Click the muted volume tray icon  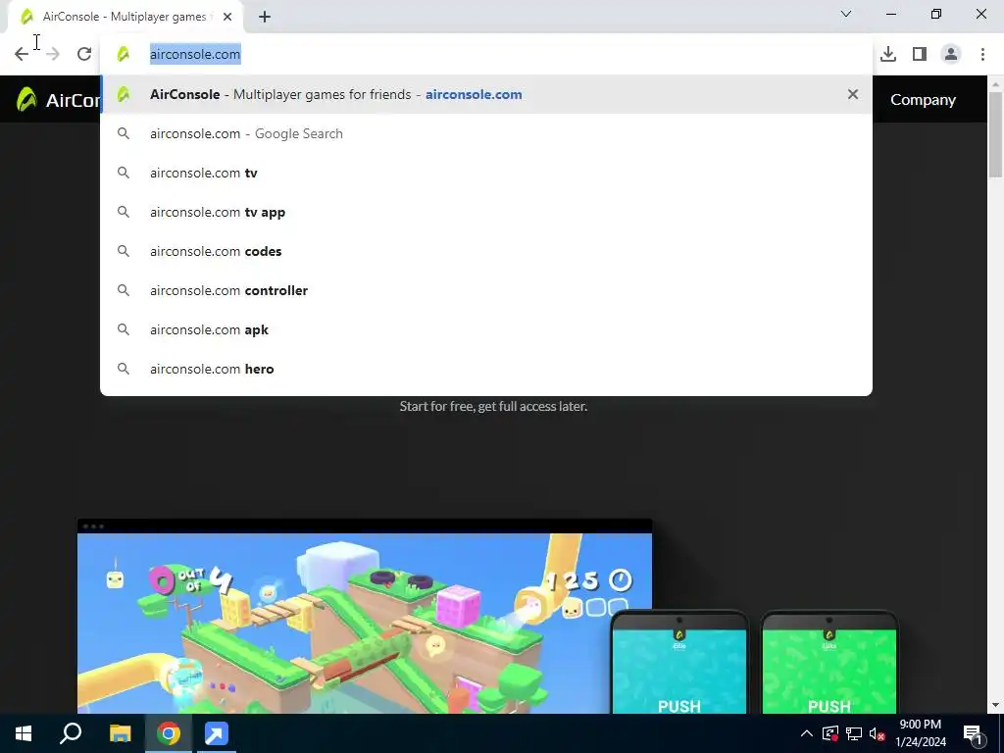[878, 733]
